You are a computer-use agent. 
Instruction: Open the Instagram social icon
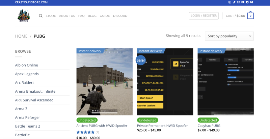pos(230,2)
